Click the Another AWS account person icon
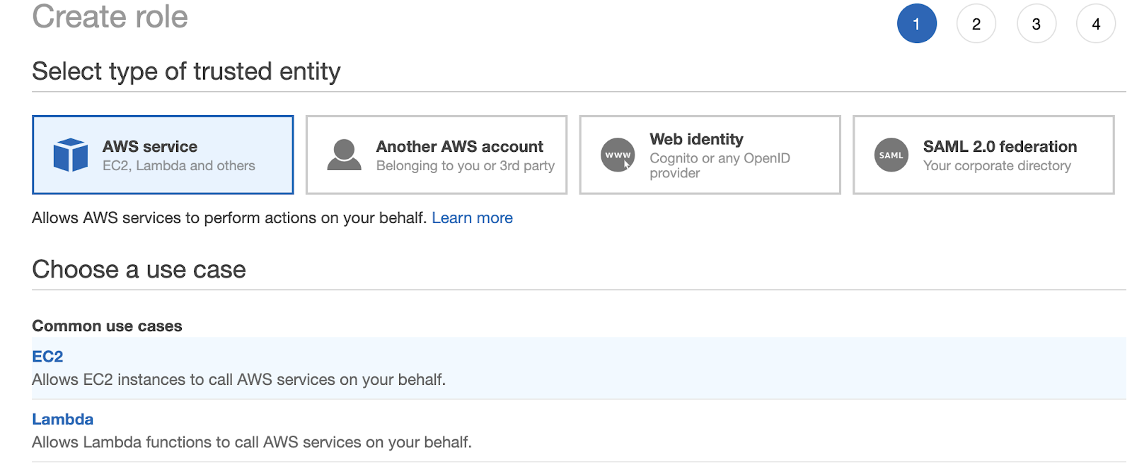 coord(345,155)
